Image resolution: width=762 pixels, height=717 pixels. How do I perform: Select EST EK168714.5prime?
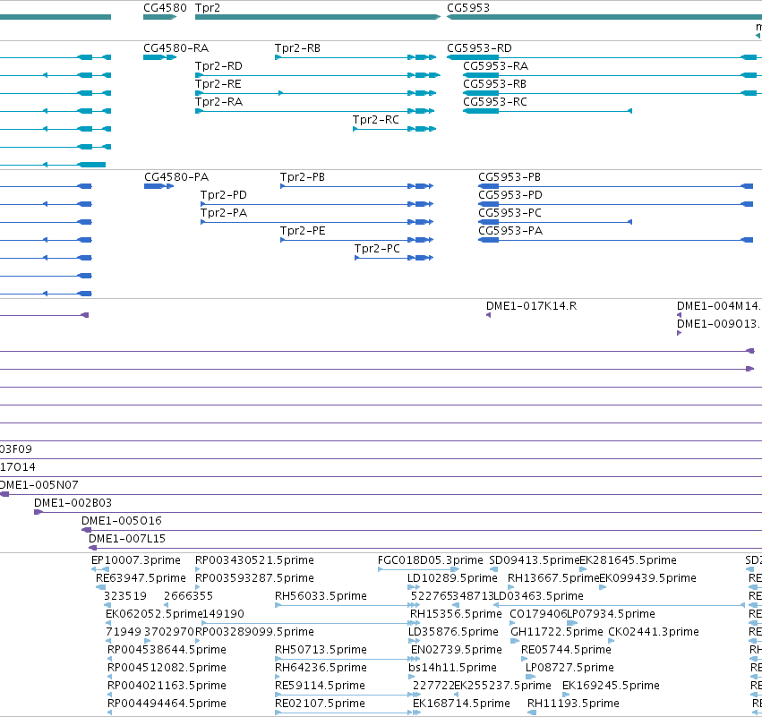click(x=461, y=704)
